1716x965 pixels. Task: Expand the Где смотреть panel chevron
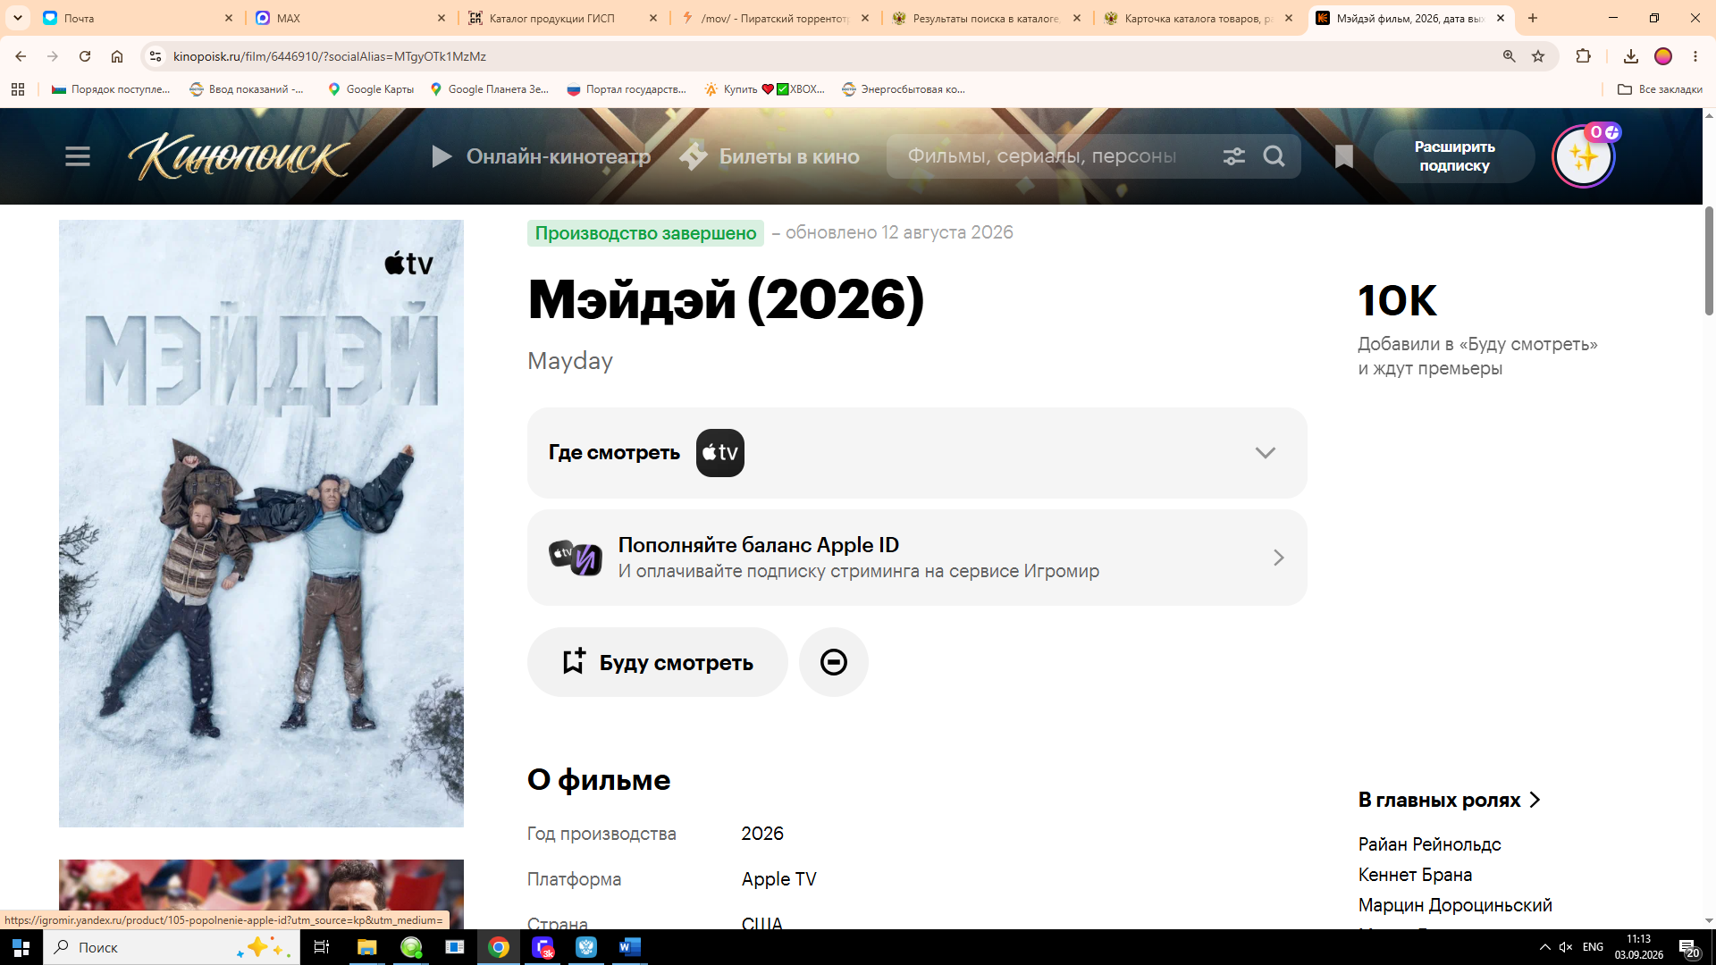[1265, 453]
